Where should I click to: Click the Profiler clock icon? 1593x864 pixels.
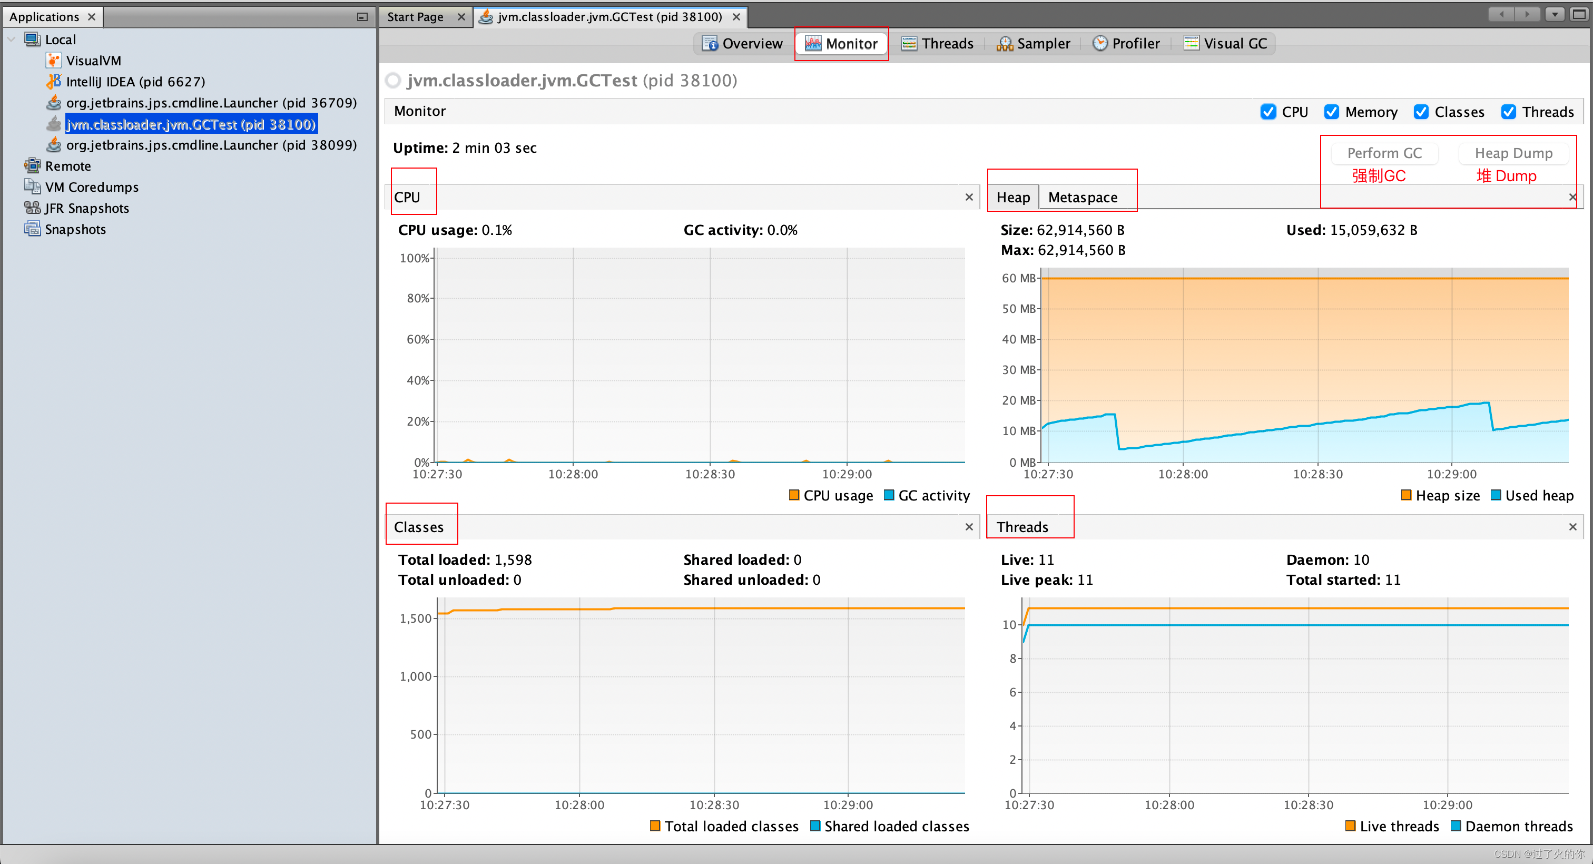[1099, 43]
